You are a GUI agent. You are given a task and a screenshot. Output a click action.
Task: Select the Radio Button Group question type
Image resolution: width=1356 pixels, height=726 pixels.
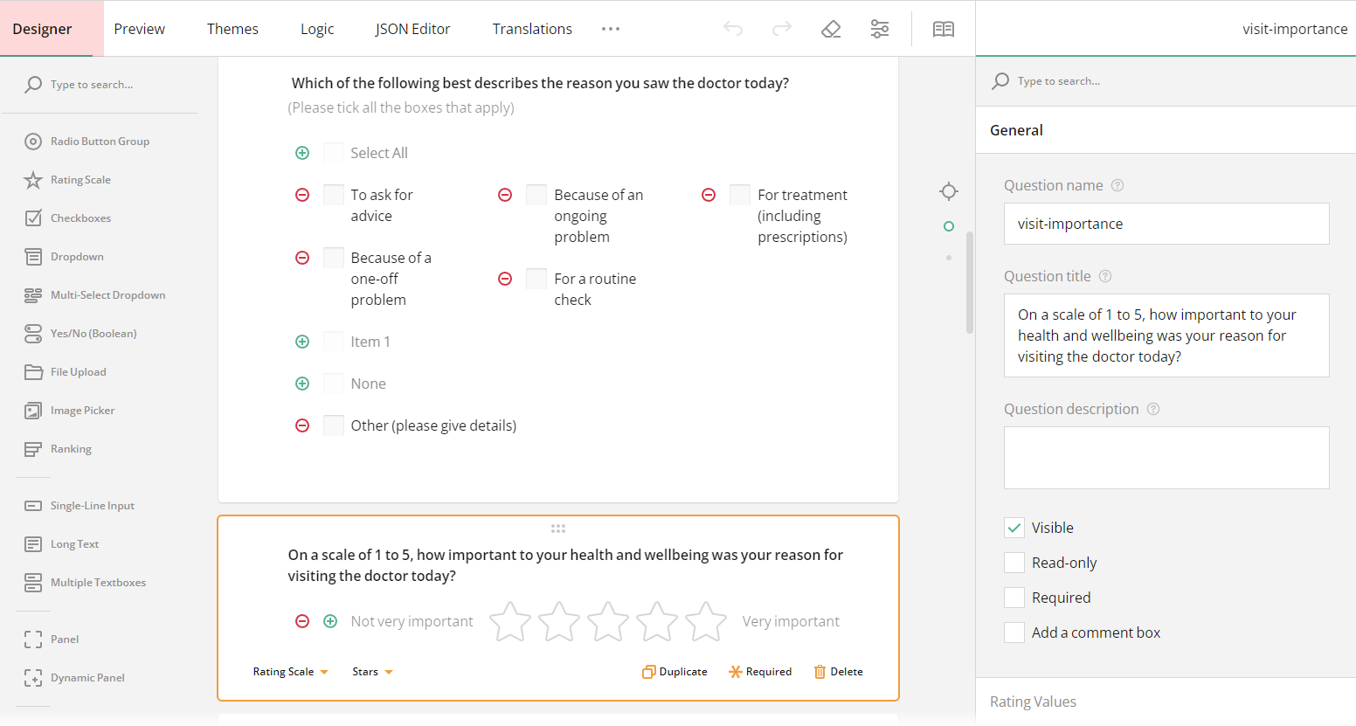[x=100, y=141]
